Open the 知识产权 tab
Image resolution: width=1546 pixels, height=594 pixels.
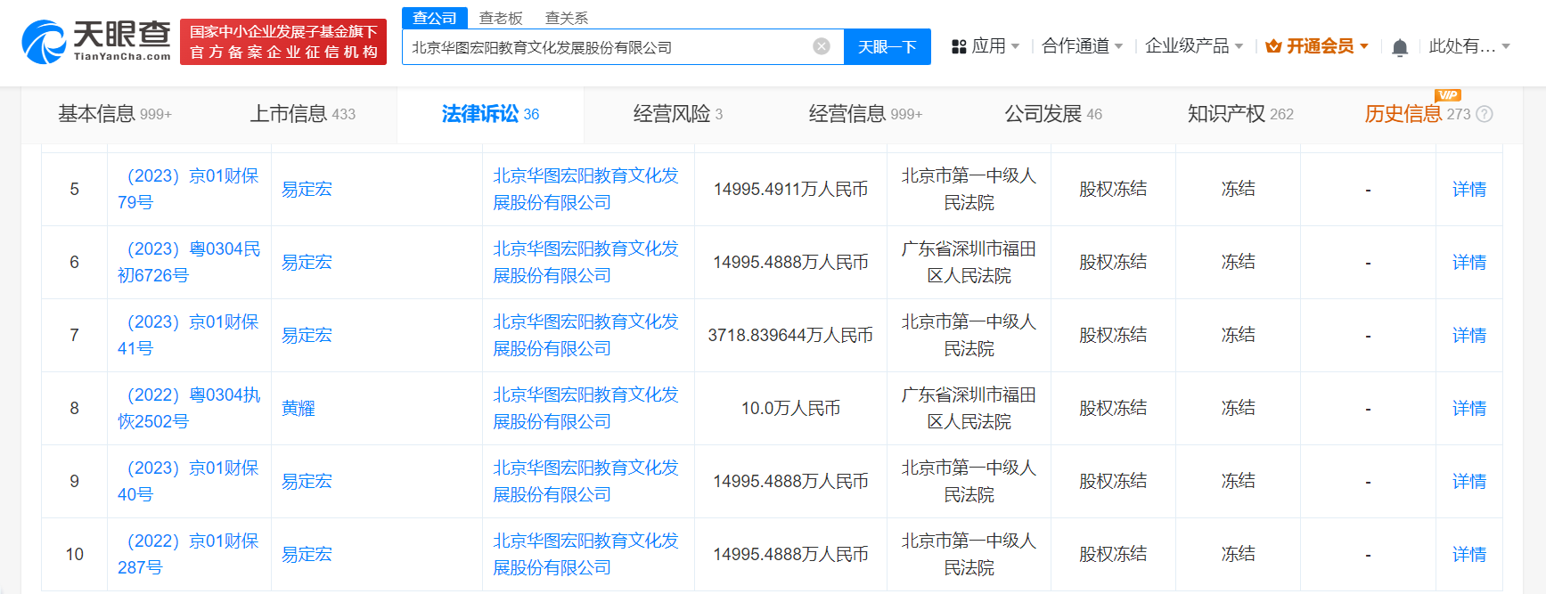pyautogui.click(x=1240, y=114)
